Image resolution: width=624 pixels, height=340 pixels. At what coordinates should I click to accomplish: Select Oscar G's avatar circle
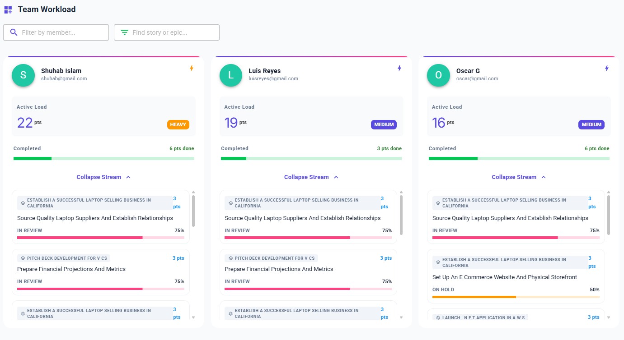point(438,75)
